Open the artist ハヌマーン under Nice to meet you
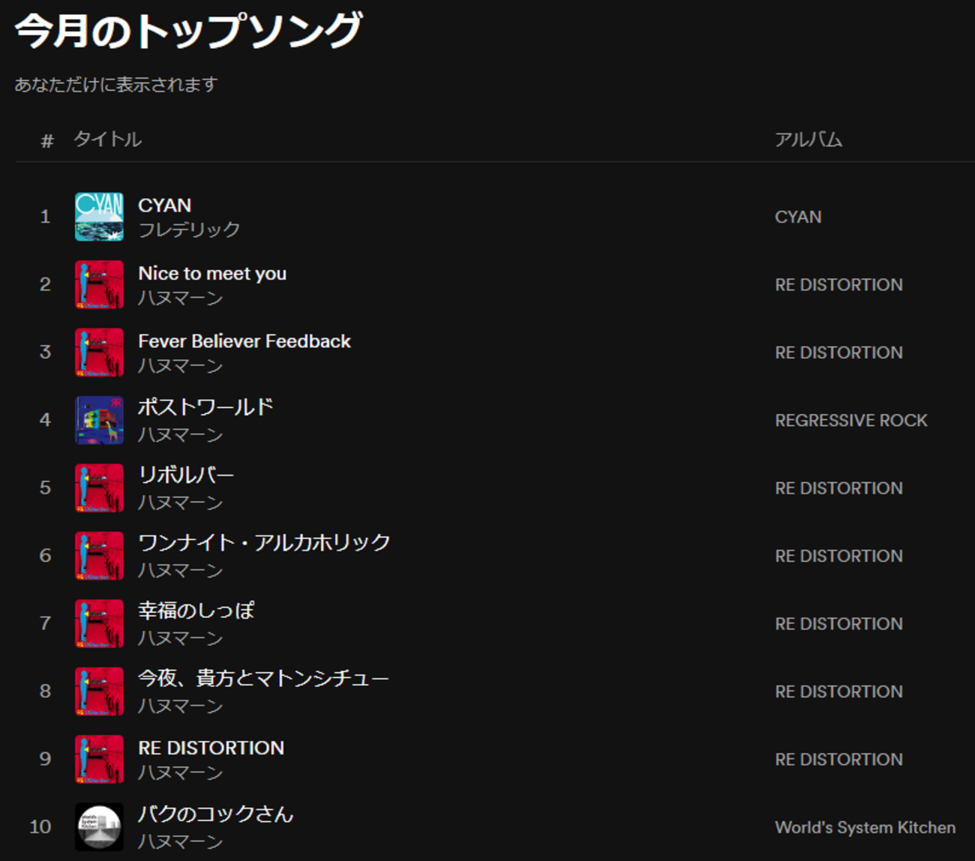The width and height of the screenshot is (975, 861). (180, 298)
